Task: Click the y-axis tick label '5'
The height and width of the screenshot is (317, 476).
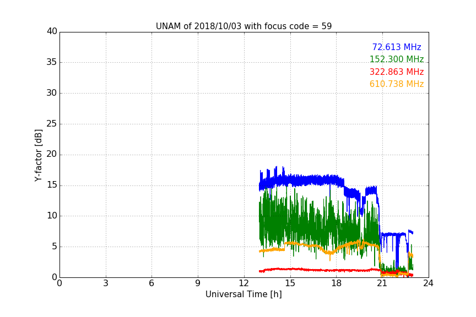Action: (55, 247)
